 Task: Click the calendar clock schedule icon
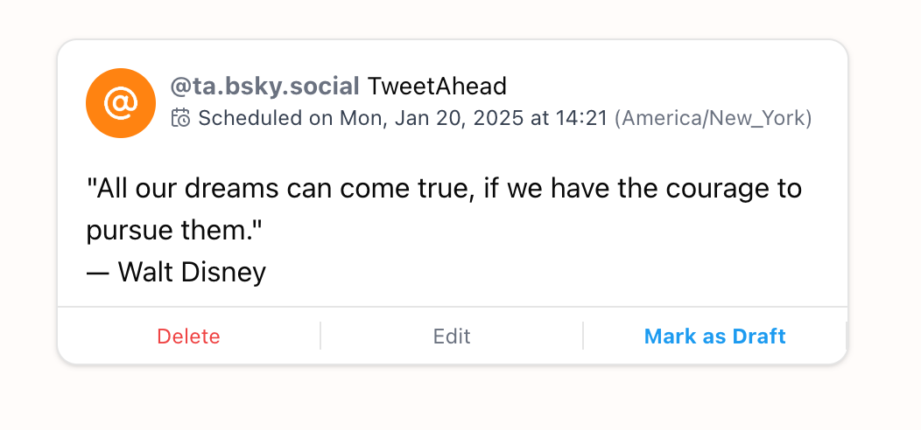pyautogui.click(x=181, y=118)
